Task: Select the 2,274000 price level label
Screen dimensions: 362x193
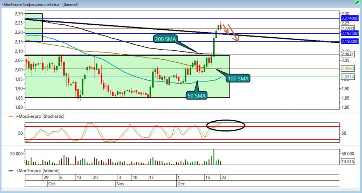Action: pos(350,18)
